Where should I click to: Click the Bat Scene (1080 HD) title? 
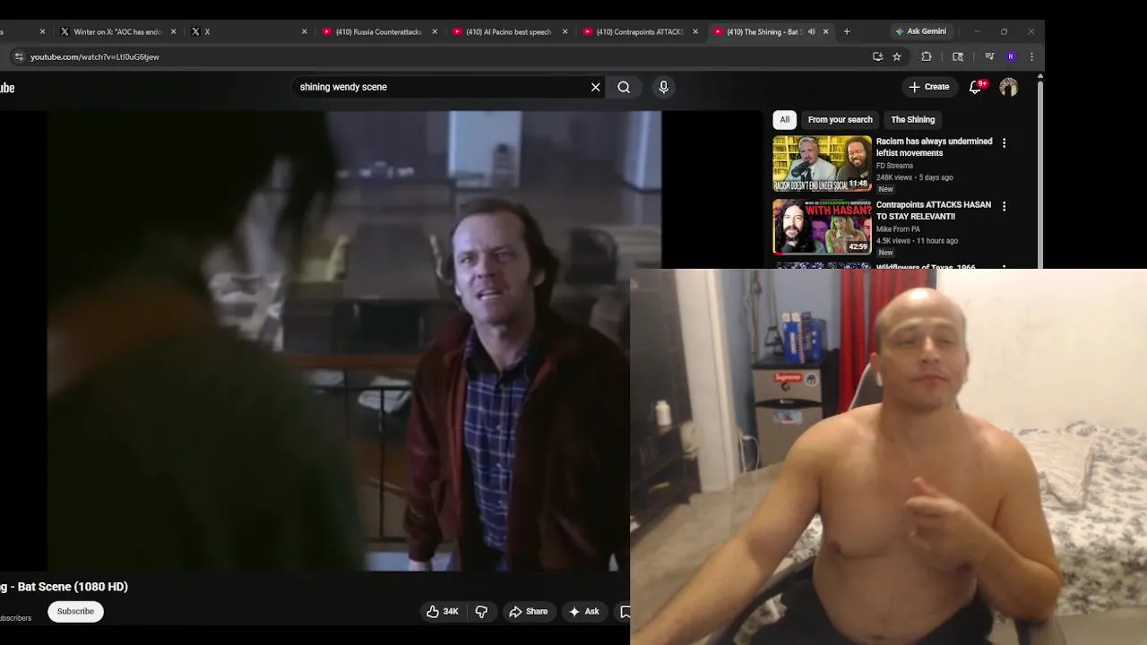64,587
